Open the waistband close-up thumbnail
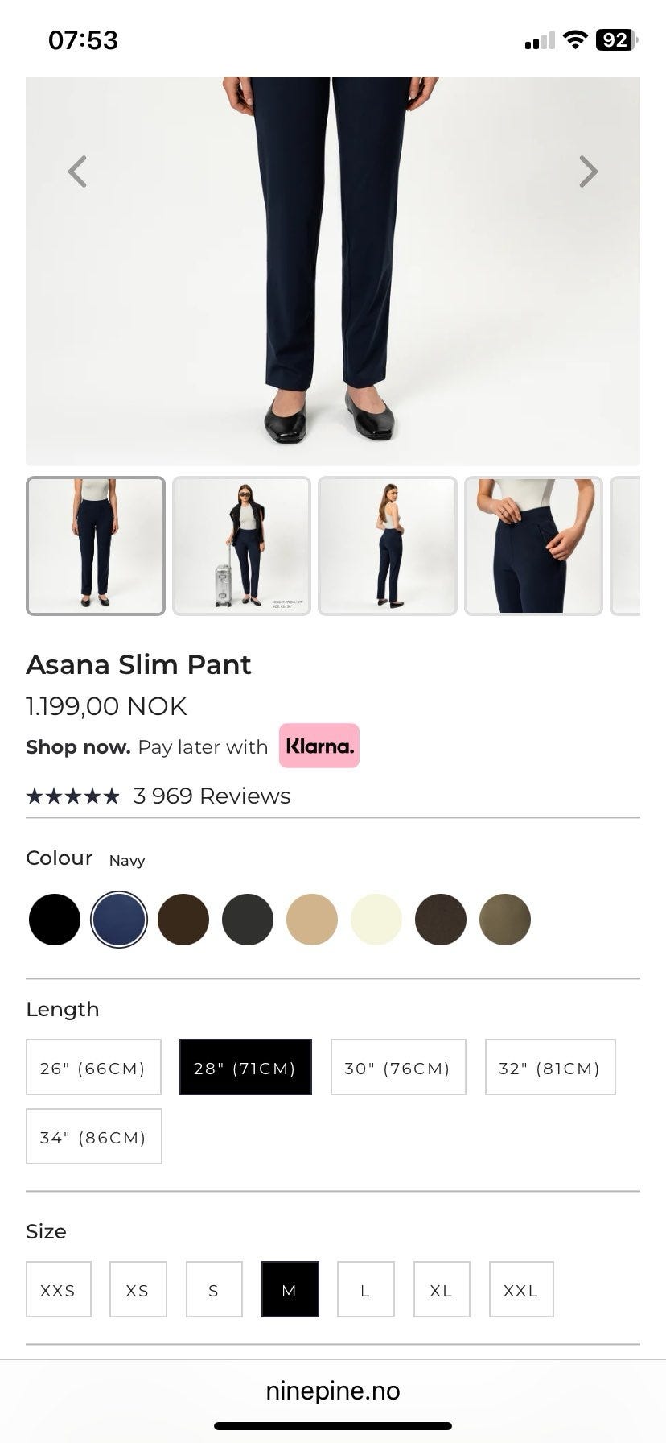The width and height of the screenshot is (666, 1443). pyautogui.click(x=533, y=546)
